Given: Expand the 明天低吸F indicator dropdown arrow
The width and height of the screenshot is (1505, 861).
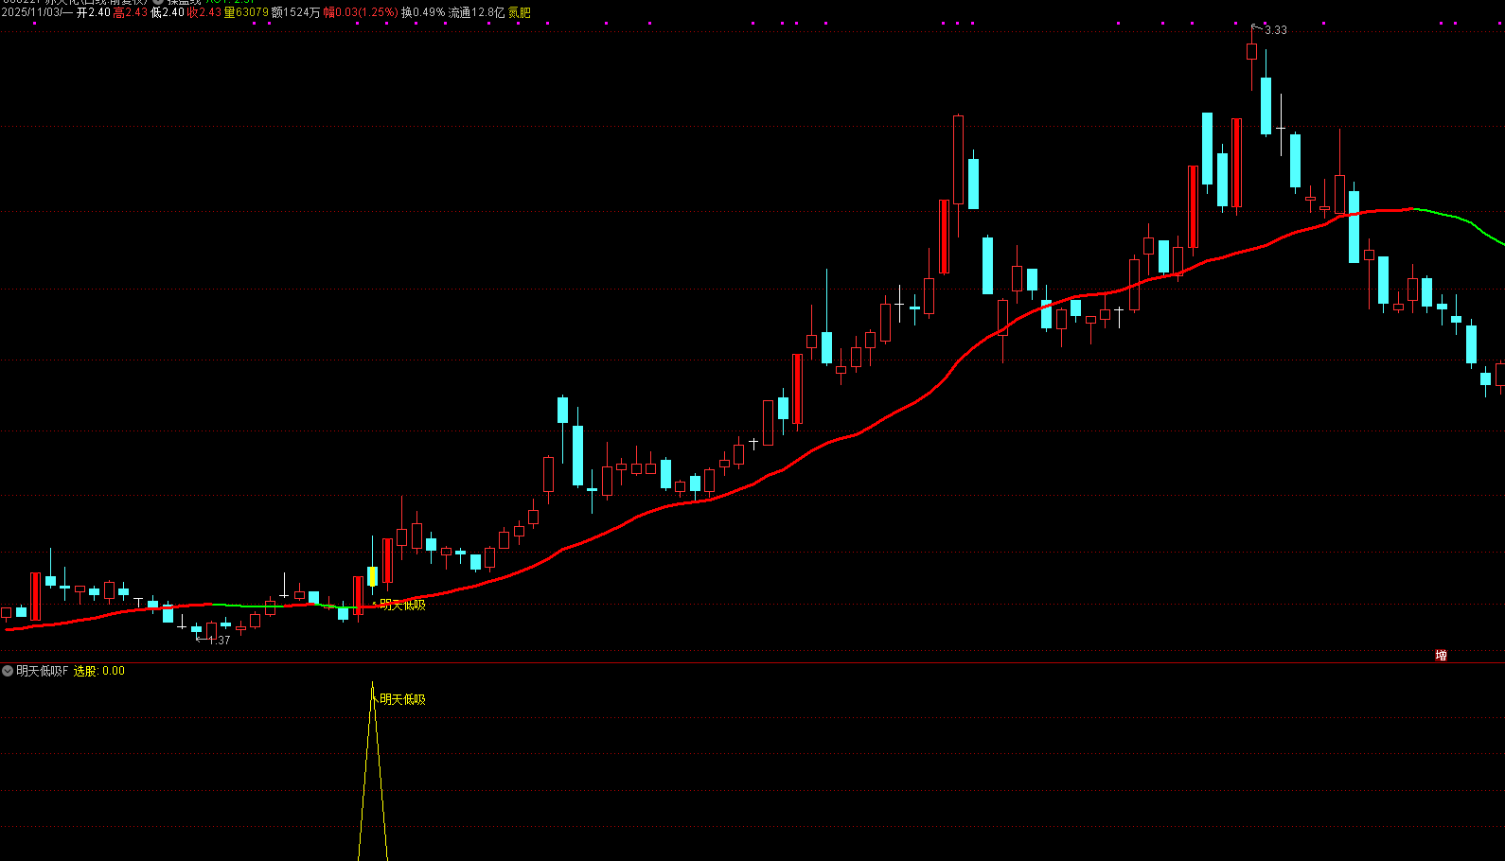Looking at the screenshot, I should [x=8, y=671].
